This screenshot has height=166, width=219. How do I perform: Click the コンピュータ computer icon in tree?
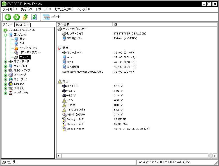11,34
